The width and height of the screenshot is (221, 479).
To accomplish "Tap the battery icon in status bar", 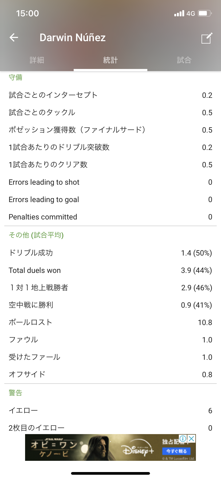I will tap(205, 13).
